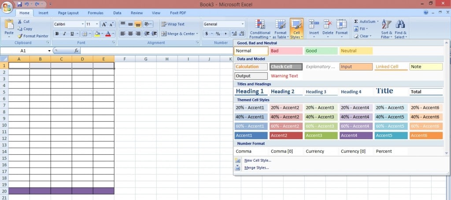451x200 pixels.
Task: Toggle Top Align vertical alignment
Action: (x=123, y=24)
